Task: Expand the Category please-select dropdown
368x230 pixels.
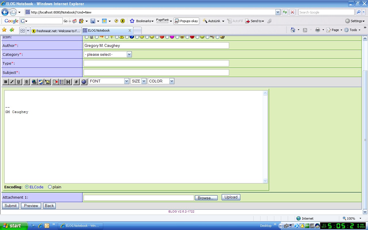Action: 108,54
